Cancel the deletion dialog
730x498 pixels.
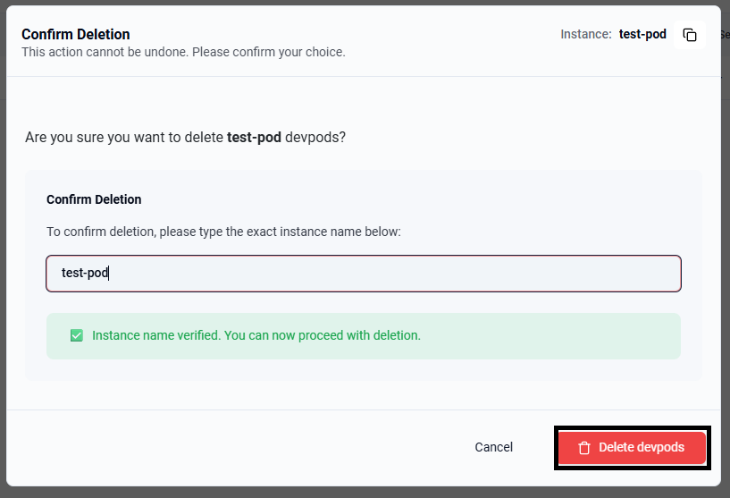pyautogui.click(x=493, y=447)
